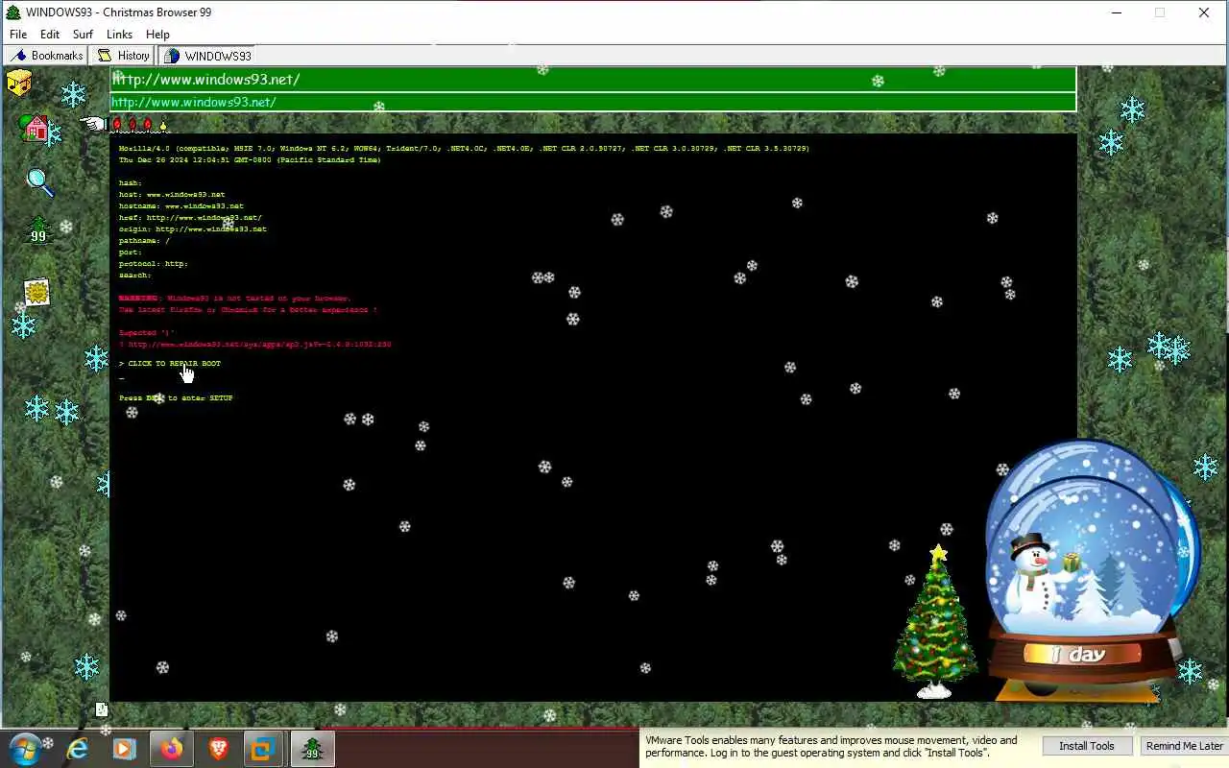Image resolution: width=1229 pixels, height=768 pixels.
Task: Click the 'host: www.windows93.net' line
Action: [x=172, y=195]
